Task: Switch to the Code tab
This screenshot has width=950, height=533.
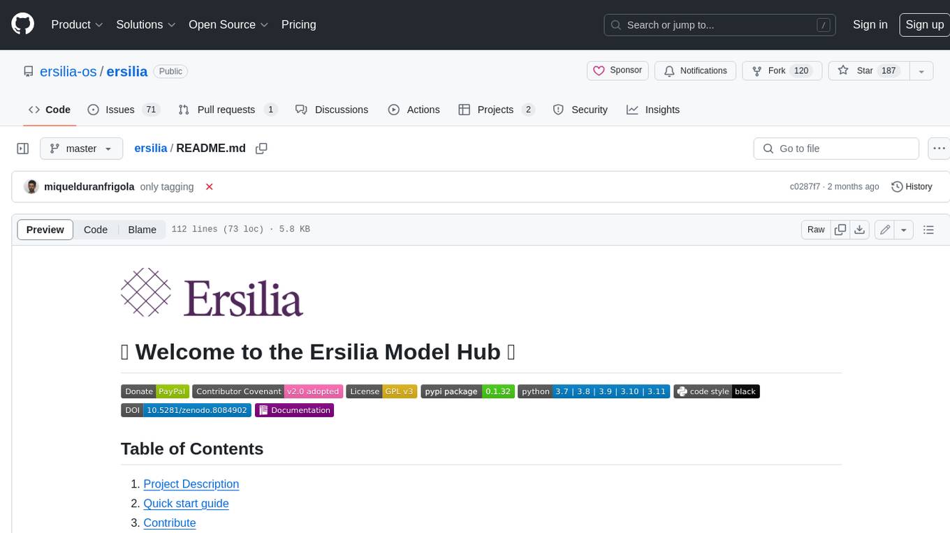Action: (x=50, y=110)
